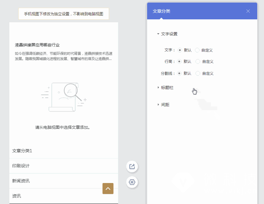Screen dimensions: 264x204
Task: Select 默认 radio for 文字
Action: (x=180, y=50)
